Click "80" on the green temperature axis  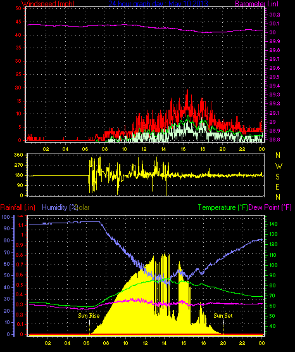(x=273, y=286)
